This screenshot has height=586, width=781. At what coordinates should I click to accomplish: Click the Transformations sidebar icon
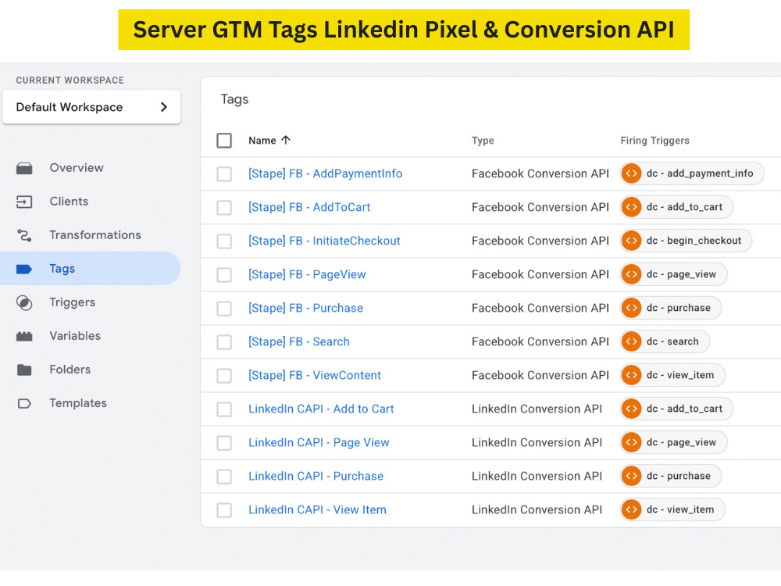[24, 235]
